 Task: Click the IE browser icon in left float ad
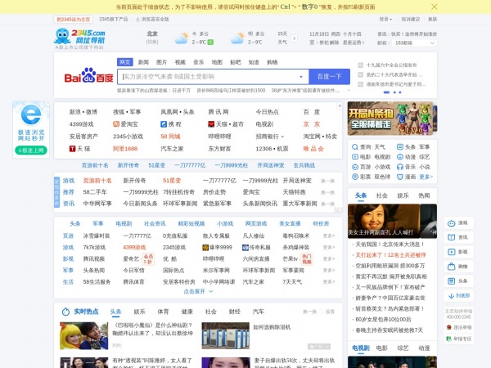click(31, 114)
